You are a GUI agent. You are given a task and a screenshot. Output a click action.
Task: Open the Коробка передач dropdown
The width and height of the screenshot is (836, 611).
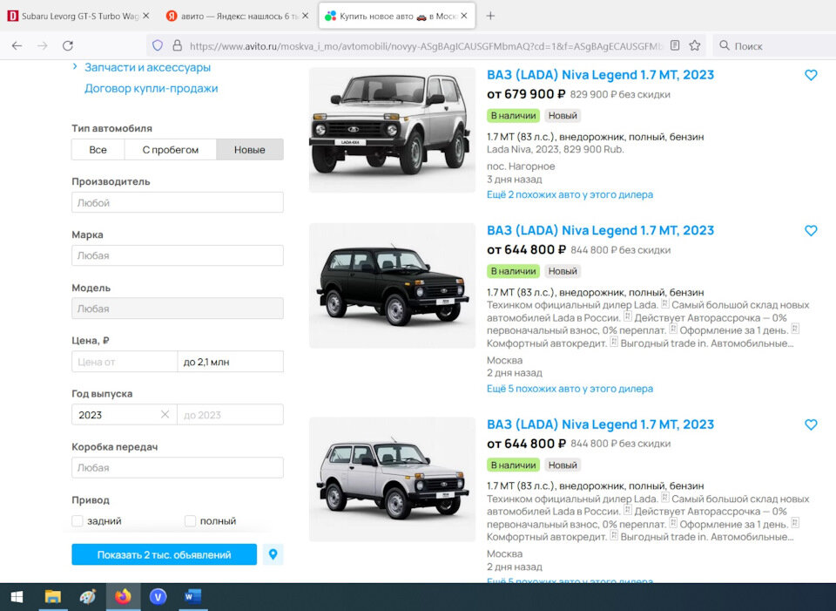coord(178,467)
